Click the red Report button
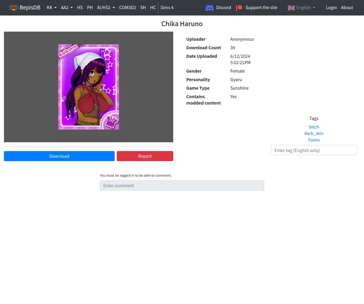The height and width of the screenshot is (304, 364). [x=145, y=156]
